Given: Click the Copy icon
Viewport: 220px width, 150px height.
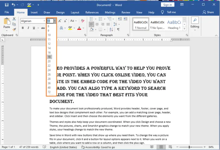Looking at the screenshot, I should 14,24.
